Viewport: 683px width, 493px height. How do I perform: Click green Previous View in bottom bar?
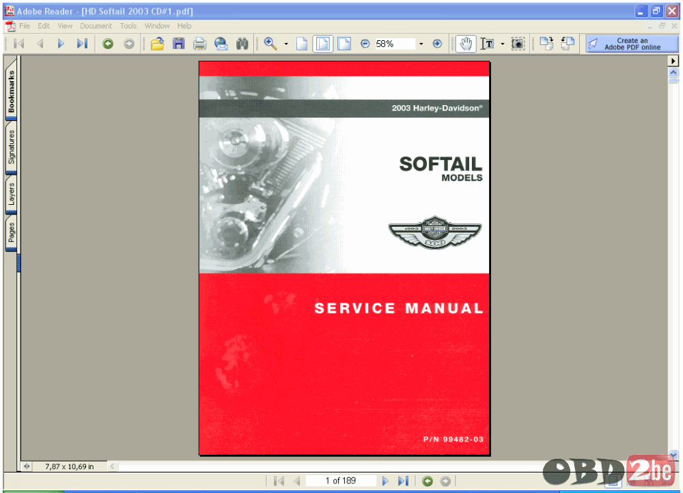[x=428, y=481]
